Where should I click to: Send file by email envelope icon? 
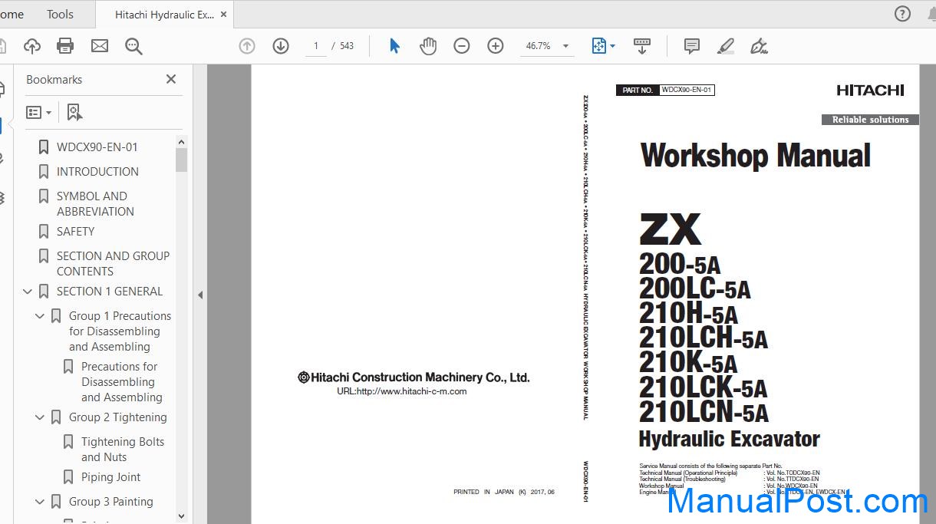coord(100,46)
